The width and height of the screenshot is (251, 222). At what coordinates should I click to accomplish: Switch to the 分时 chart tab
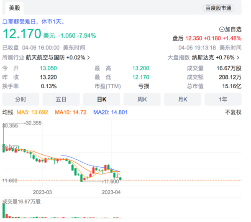[x=20, y=100]
